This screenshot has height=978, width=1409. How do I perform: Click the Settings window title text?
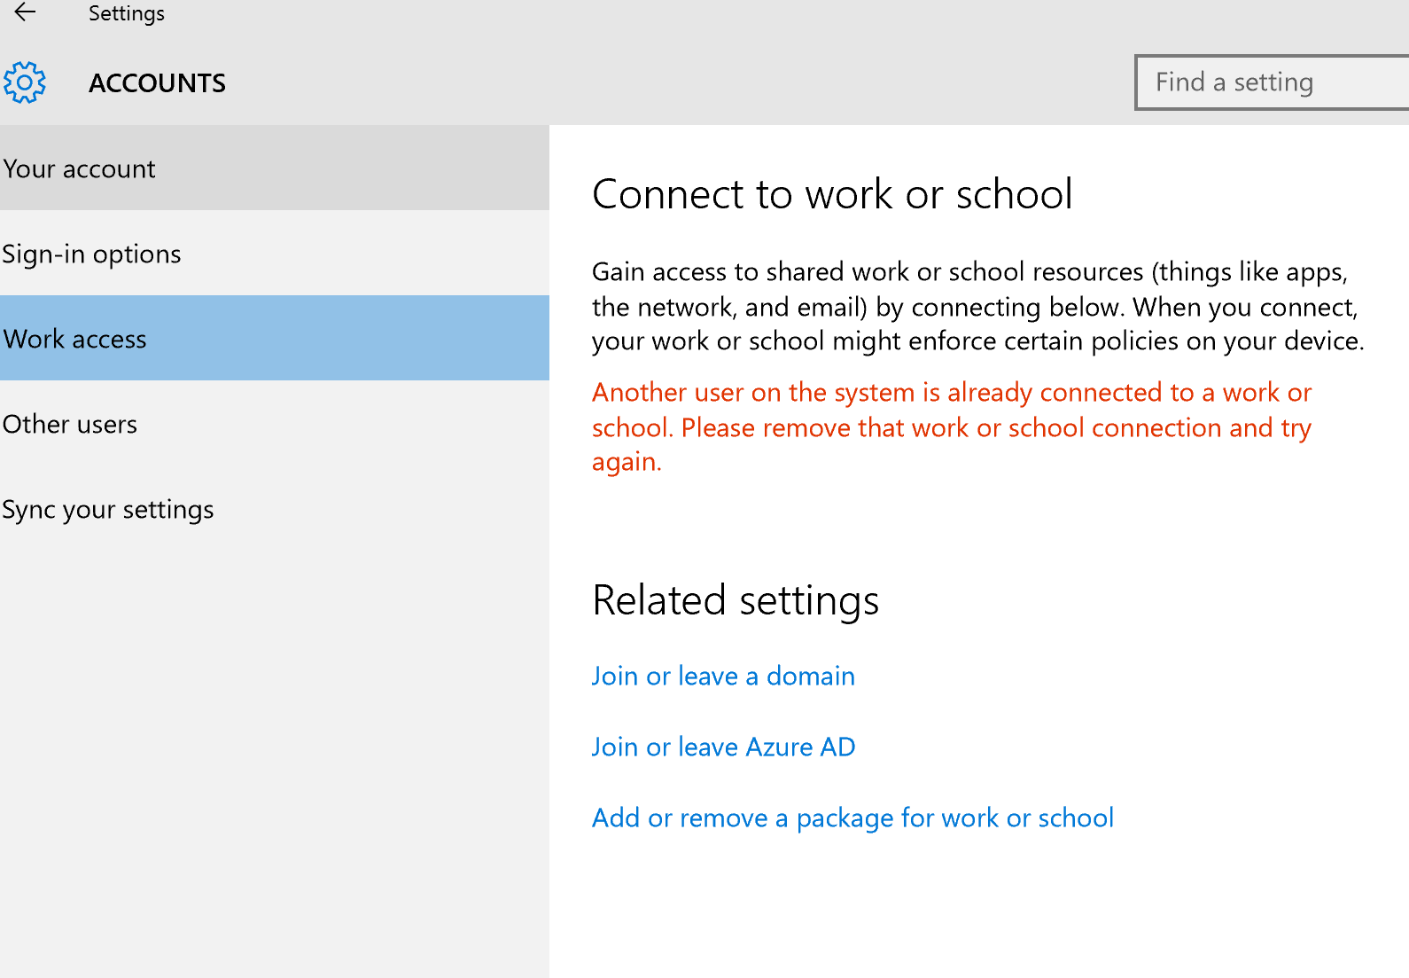126,13
